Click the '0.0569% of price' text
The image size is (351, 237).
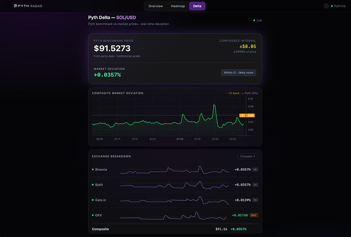tap(245, 52)
